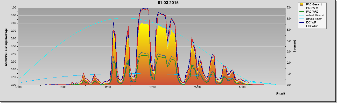Select the PAC WR1 legend entry

pos(312,8)
